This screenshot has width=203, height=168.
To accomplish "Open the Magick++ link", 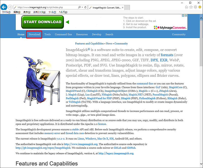I will (144, 91).
